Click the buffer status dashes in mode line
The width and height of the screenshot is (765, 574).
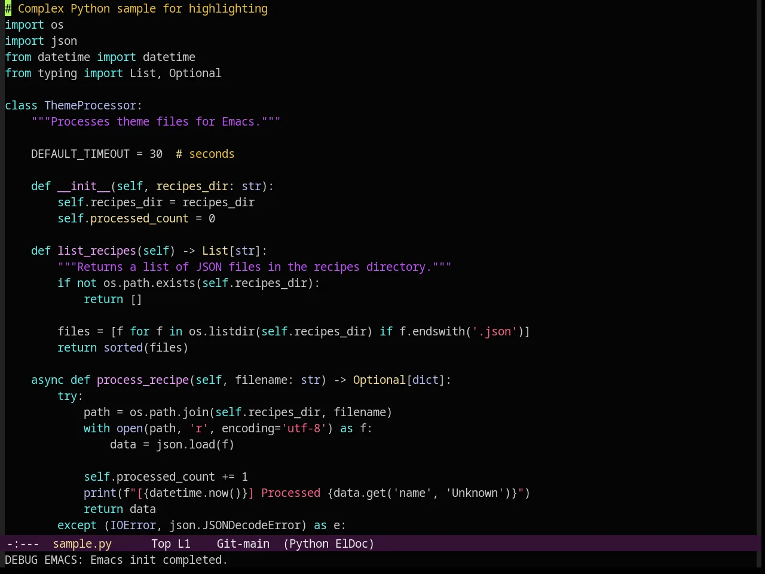23,544
